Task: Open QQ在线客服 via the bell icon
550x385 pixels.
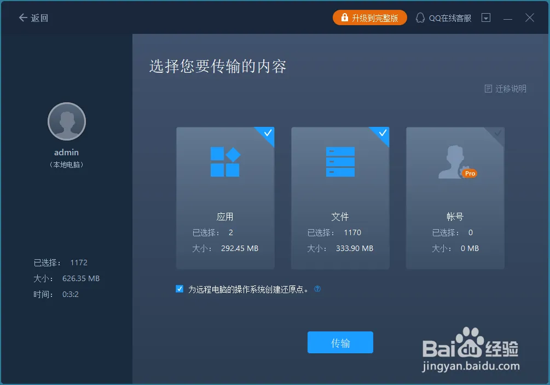Action: 419,17
